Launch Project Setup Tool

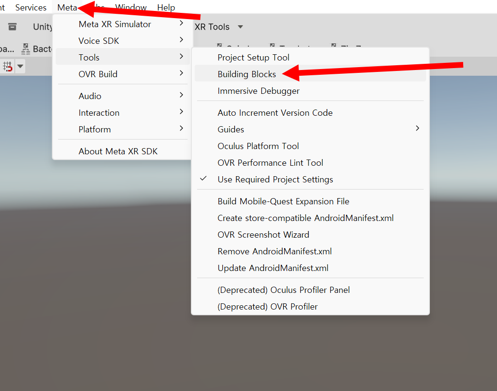coord(310,58)
